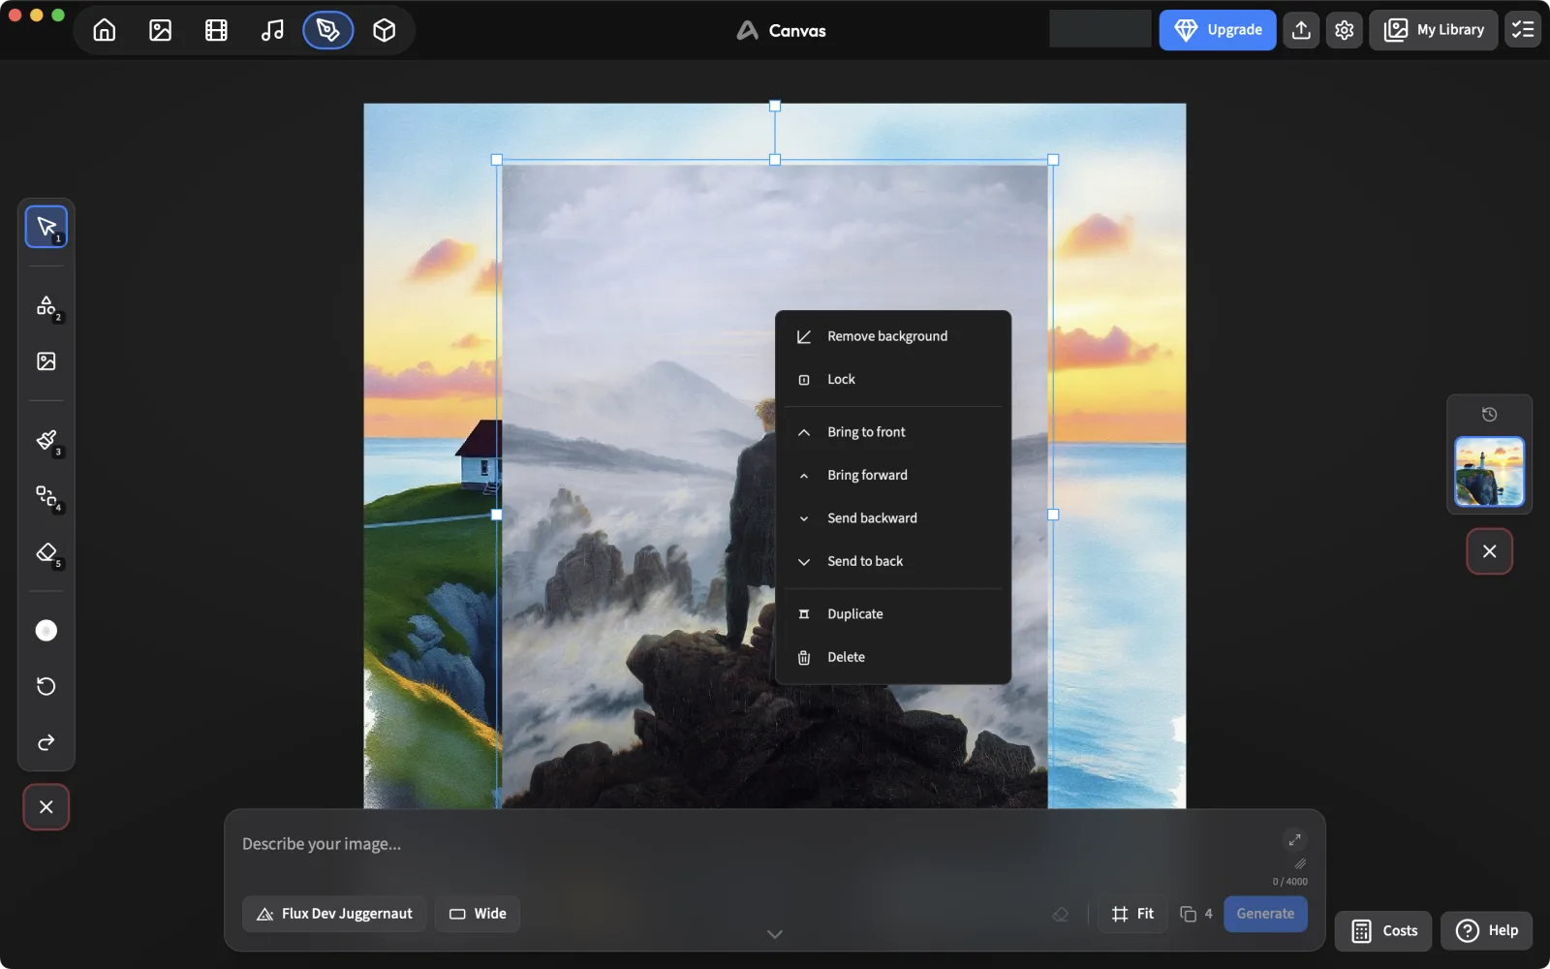Choose Send to back in context menu

(893, 561)
